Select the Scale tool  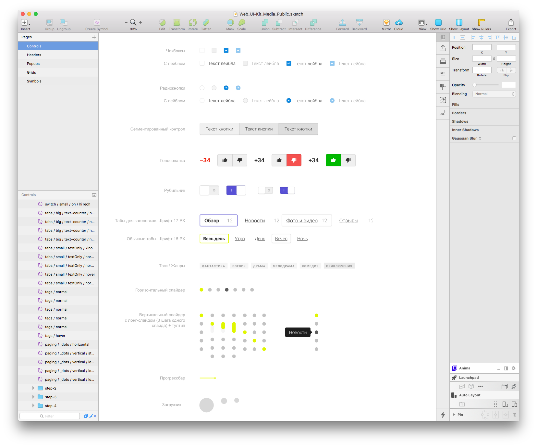241,22
